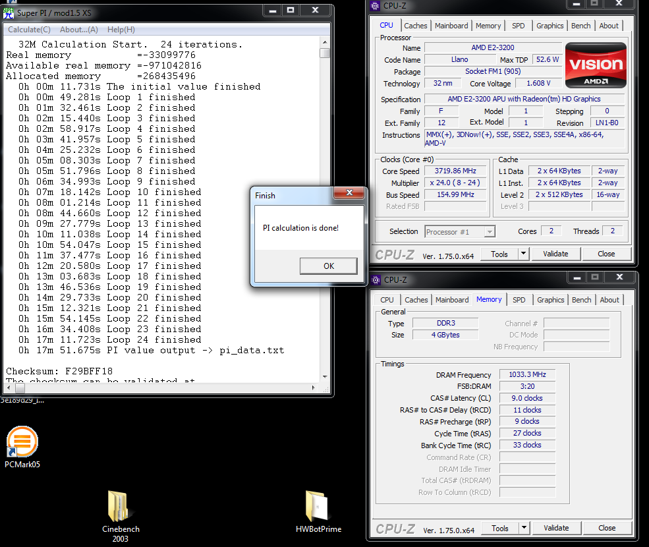Image resolution: width=649 pixels, height=547 pixels.
Task: Select Caches tab in bottom CPU-Z window
Action: click(416, 300)
